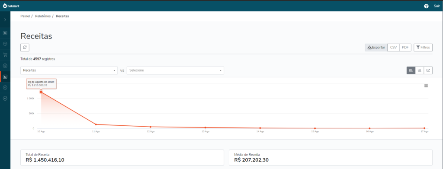Open the dashboard panel sidebar icon
Image resolution: width=443 pixels, height=169 pixels.
pyautogui.click(x=5, y=33)
